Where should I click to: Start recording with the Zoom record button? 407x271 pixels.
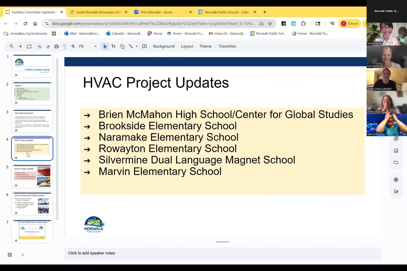(396, 179)
